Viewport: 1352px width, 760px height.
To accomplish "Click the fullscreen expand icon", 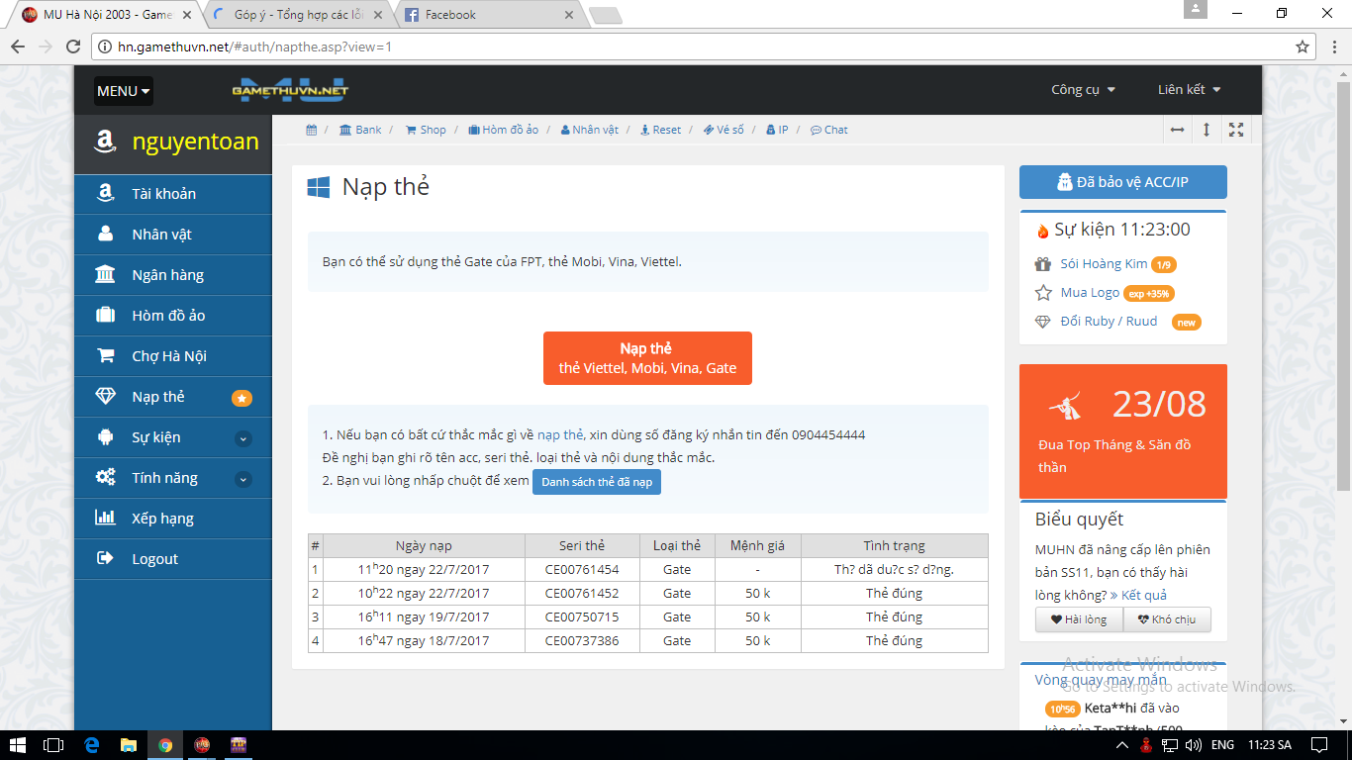I will coord(1236,130).
